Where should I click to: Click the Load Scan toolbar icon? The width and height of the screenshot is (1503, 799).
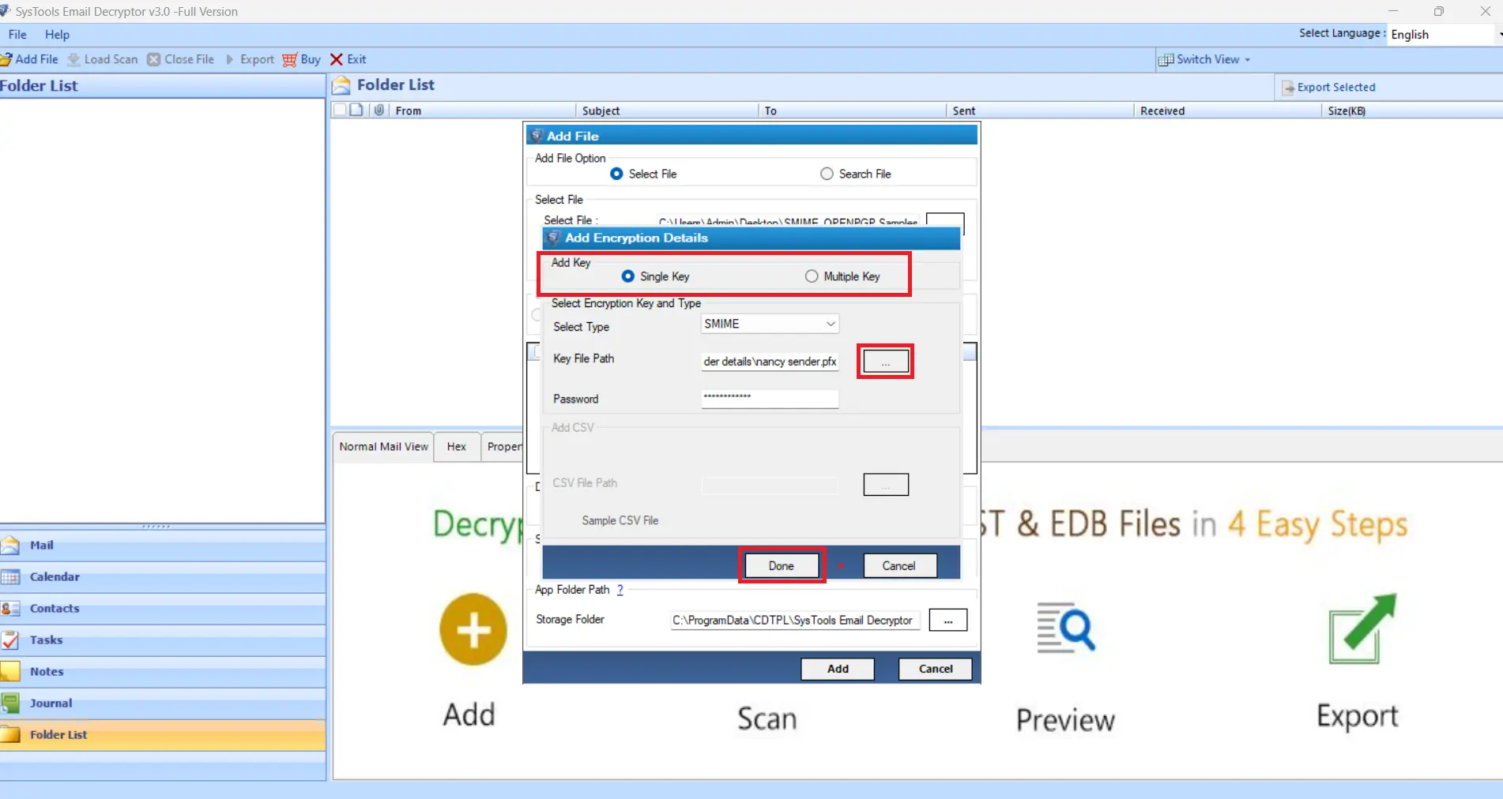pyautogui.click(x=103, y=59)
